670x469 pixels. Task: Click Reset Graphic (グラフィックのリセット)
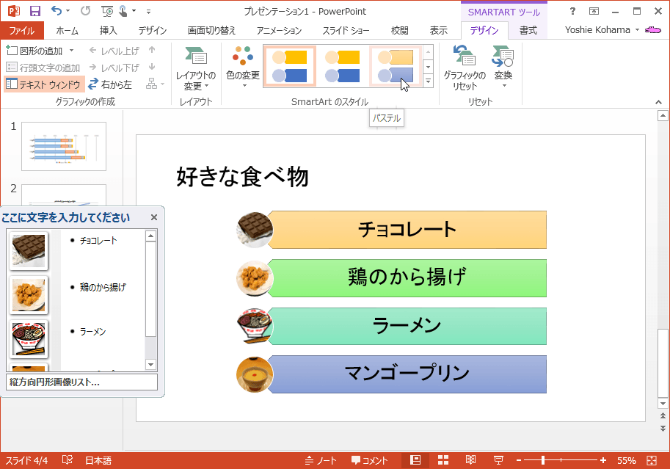click(x=465, y=68)
